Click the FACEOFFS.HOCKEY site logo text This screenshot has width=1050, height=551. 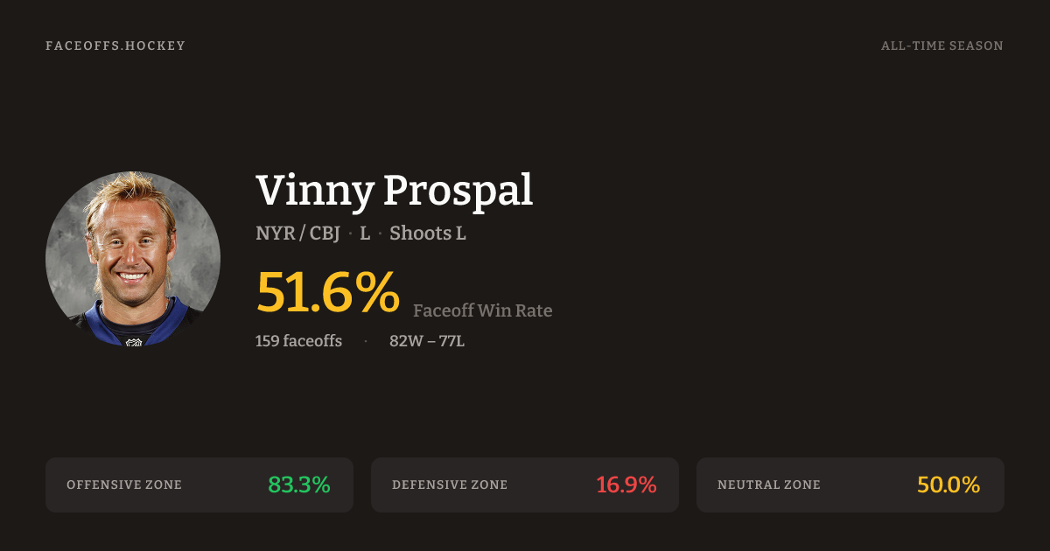tap(115, 45)
